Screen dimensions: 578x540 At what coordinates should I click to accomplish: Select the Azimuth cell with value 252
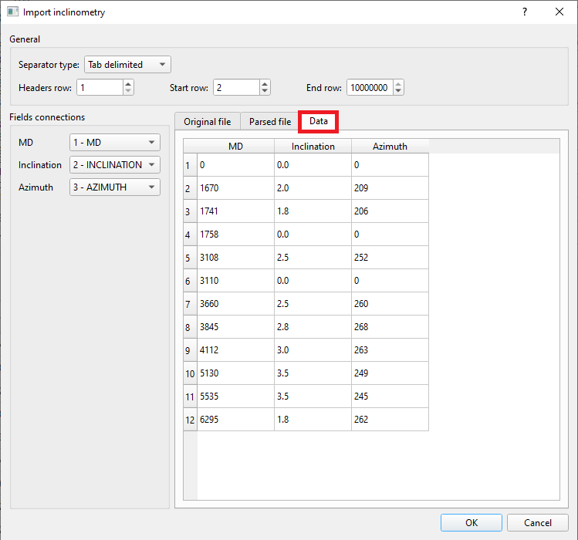(x=390, y=258)
